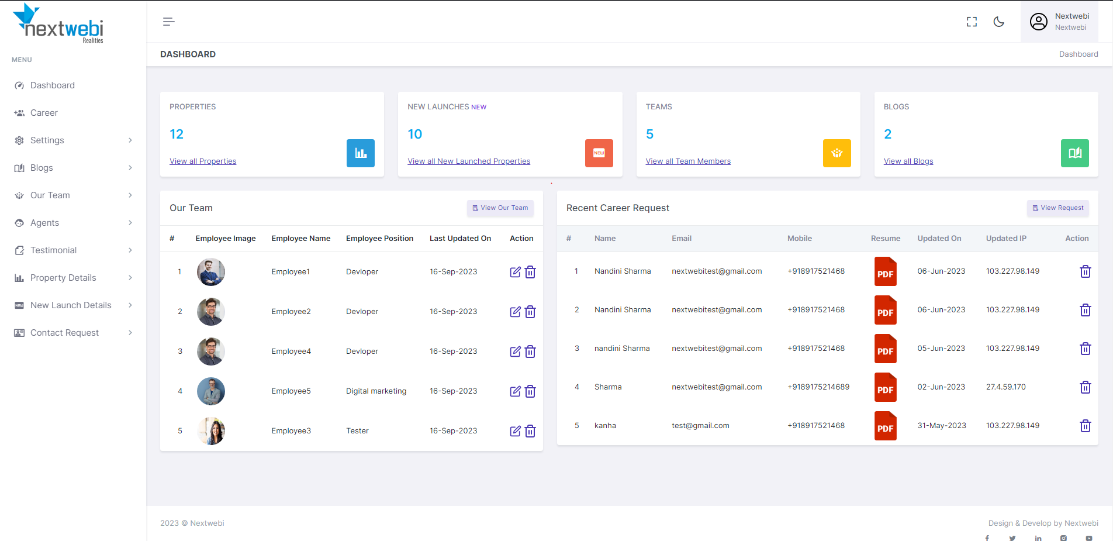Open the PDF resume for Sharma row 4
The height and width of the screenshot is (541, 1113).
tap(885, 387)
